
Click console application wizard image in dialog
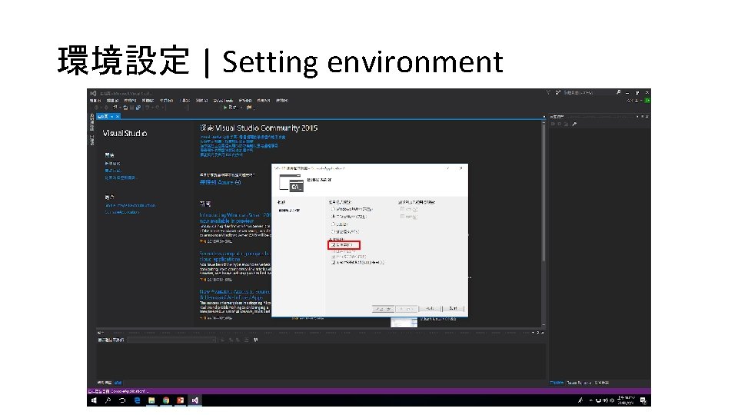coord(291,183)
